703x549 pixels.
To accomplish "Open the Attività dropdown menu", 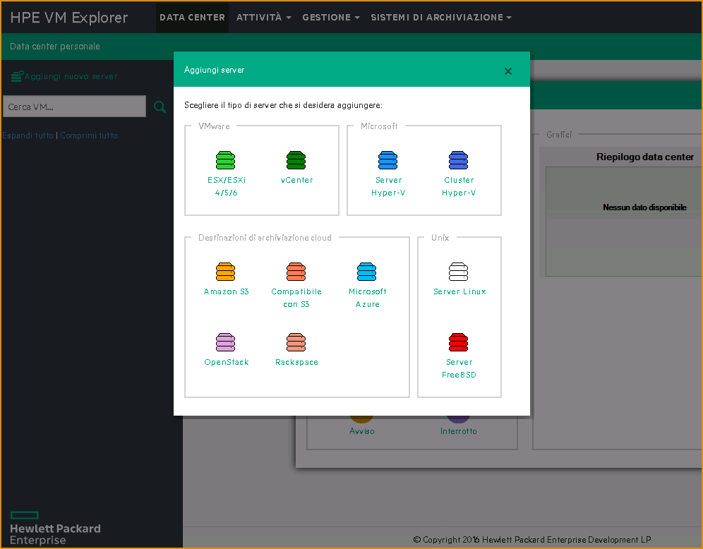I will tap(264, 17).
